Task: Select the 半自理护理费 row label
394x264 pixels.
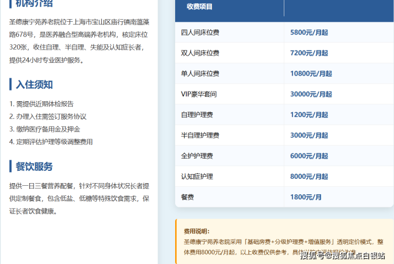Action: click(200, 135)
